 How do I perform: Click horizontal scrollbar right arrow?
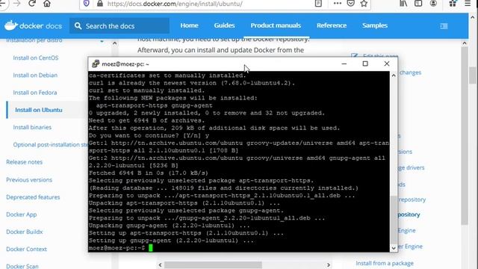pos(329,265)
